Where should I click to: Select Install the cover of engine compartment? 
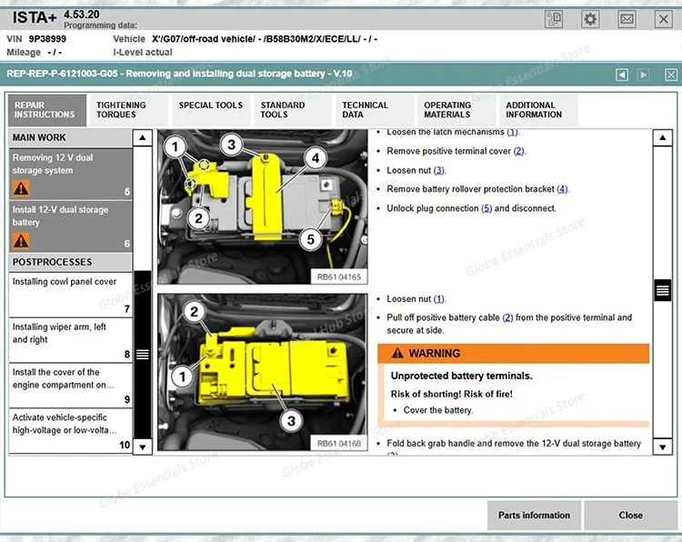tap(70, 385)
